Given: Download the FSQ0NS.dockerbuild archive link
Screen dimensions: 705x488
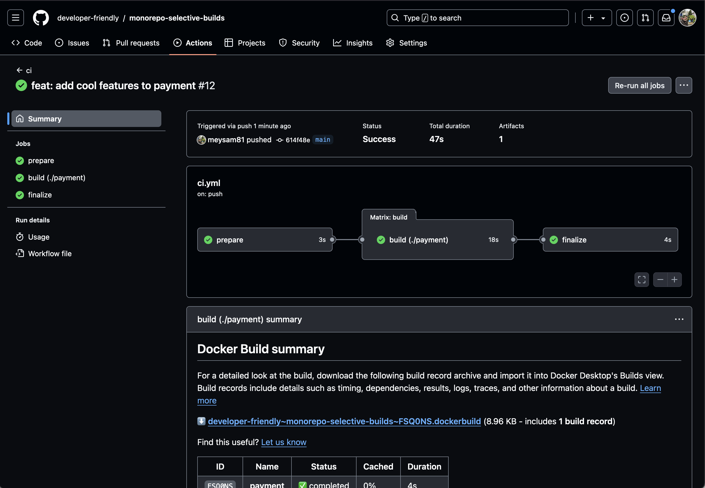Looking at the screenshot, I should tap(344, 421).
